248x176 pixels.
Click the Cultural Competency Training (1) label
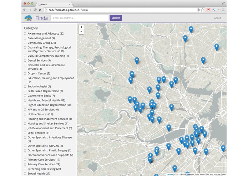(x=48, y=56)
